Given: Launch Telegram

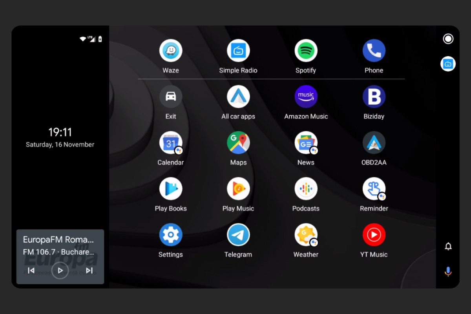Looking at the screenshot, I should (x=238, y=234).
